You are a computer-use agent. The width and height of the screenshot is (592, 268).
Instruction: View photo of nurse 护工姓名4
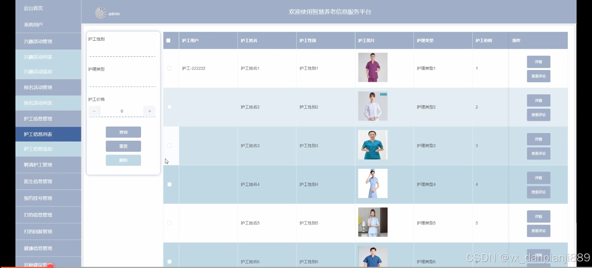pyautogui.click(x=373, y=183)
